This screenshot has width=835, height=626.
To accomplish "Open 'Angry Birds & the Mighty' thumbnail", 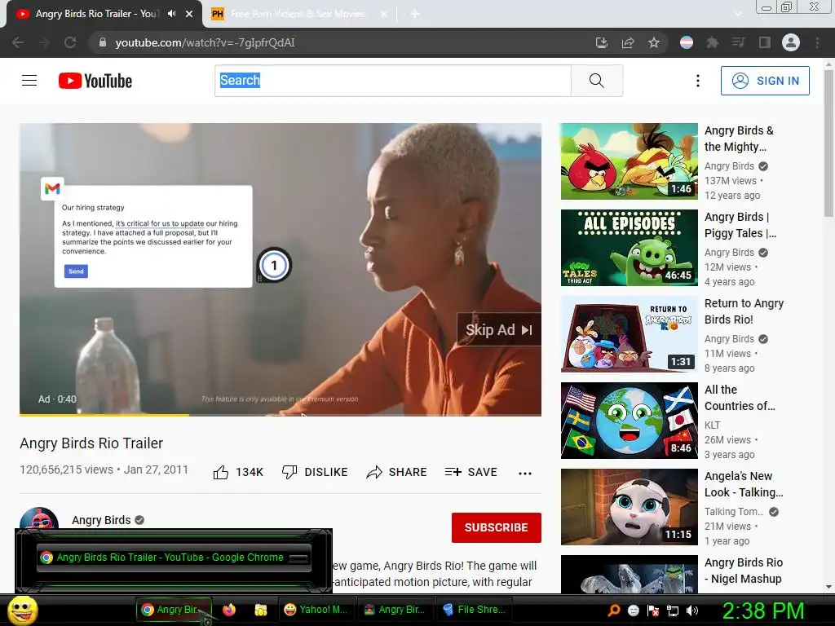I will (x=629, y=161).
